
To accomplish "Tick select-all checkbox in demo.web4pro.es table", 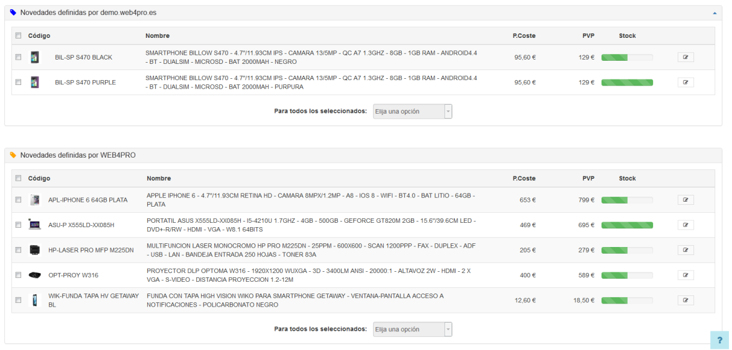I will [18, 35].
